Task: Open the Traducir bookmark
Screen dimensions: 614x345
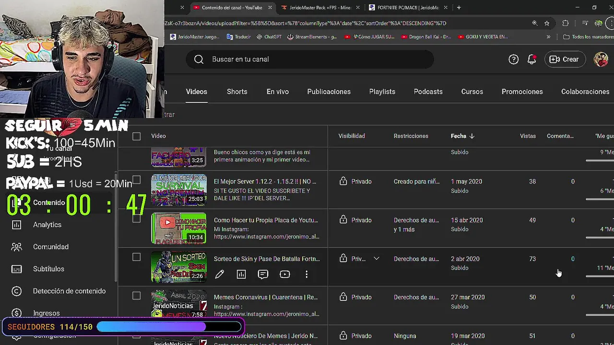Action: click(238, 36)
